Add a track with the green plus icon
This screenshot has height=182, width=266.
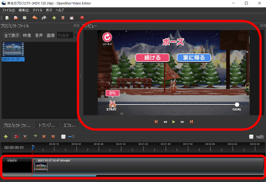pyautogui.click(x=6, y=136)
